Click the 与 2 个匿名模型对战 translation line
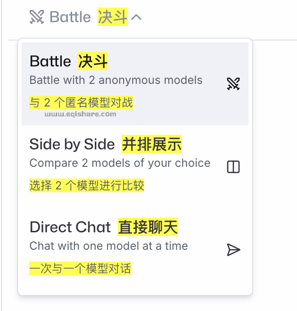Screen dimensions: 297x311 81,102
